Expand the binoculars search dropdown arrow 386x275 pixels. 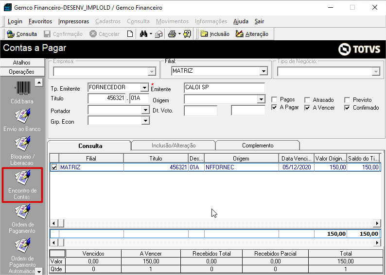(151, 34)
